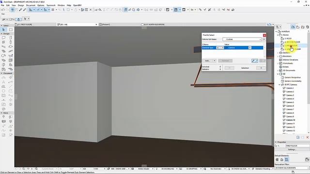Select Generic Perspective in Navigator
Viewport: 310px width, 174px height.
[293, 77]
